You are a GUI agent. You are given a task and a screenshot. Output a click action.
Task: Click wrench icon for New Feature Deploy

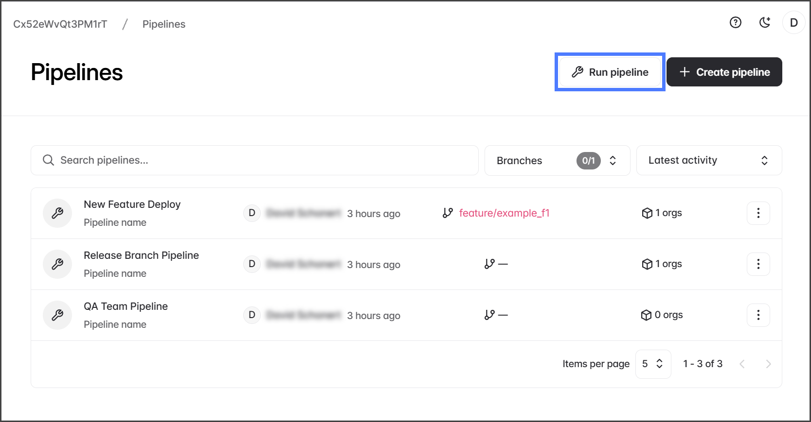[57, 213]
